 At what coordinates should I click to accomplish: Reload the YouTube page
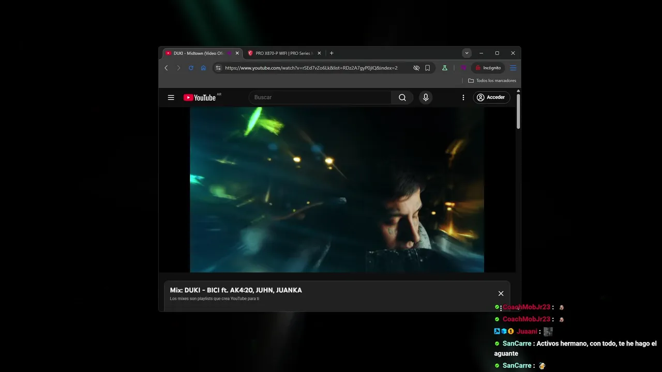191,68
